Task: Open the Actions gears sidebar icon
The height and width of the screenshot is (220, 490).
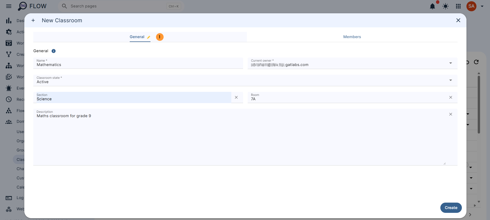Action: pos(9,32)
